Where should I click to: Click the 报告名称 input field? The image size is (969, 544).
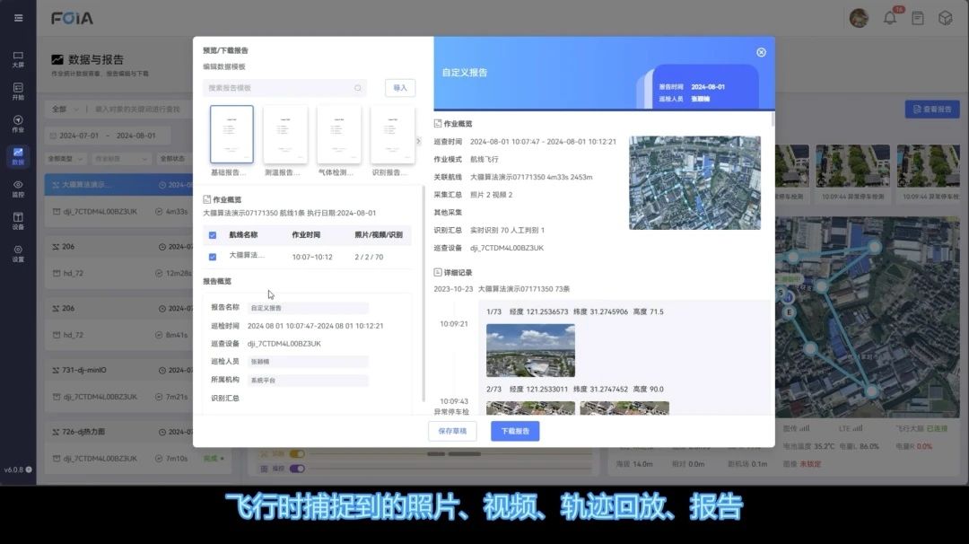(308, 308)
